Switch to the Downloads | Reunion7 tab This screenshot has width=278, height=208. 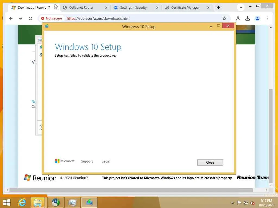click(34, 7)
